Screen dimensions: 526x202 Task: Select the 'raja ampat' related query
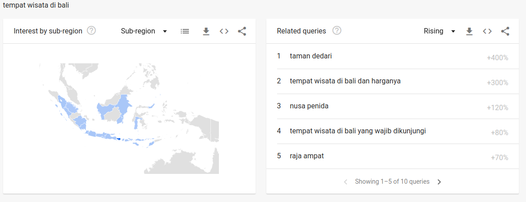[x=307, y=156]
